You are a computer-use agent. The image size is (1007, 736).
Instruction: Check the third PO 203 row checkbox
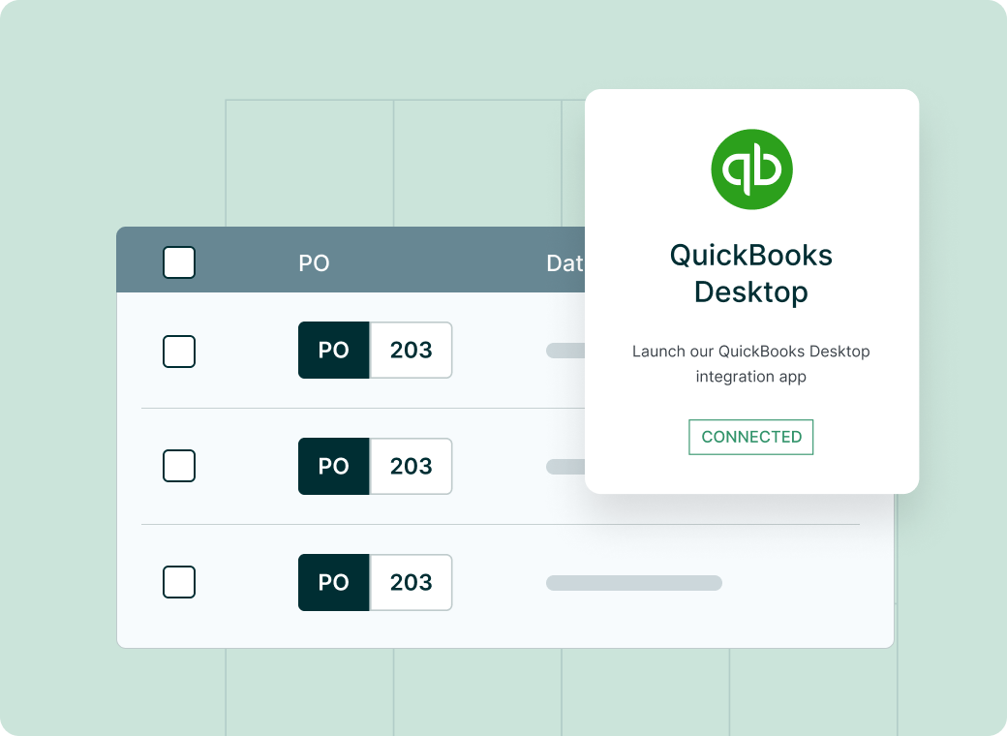179,582
